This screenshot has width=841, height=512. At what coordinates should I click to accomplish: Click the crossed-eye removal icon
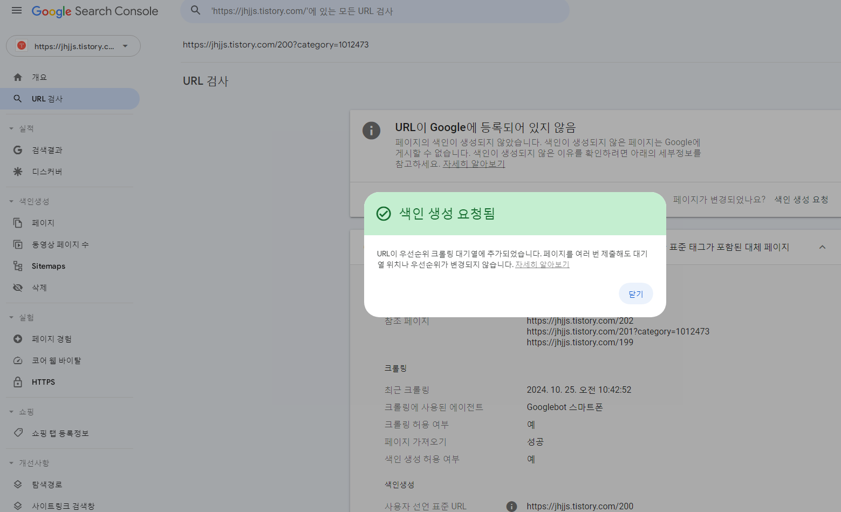point(18,288)
